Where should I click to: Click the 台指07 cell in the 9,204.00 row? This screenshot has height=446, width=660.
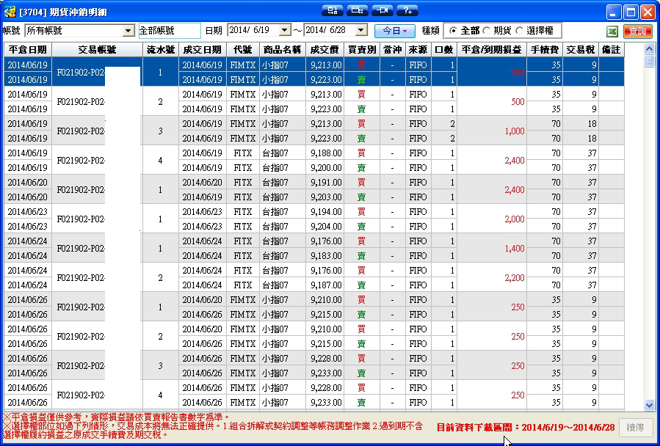(283, 227)
